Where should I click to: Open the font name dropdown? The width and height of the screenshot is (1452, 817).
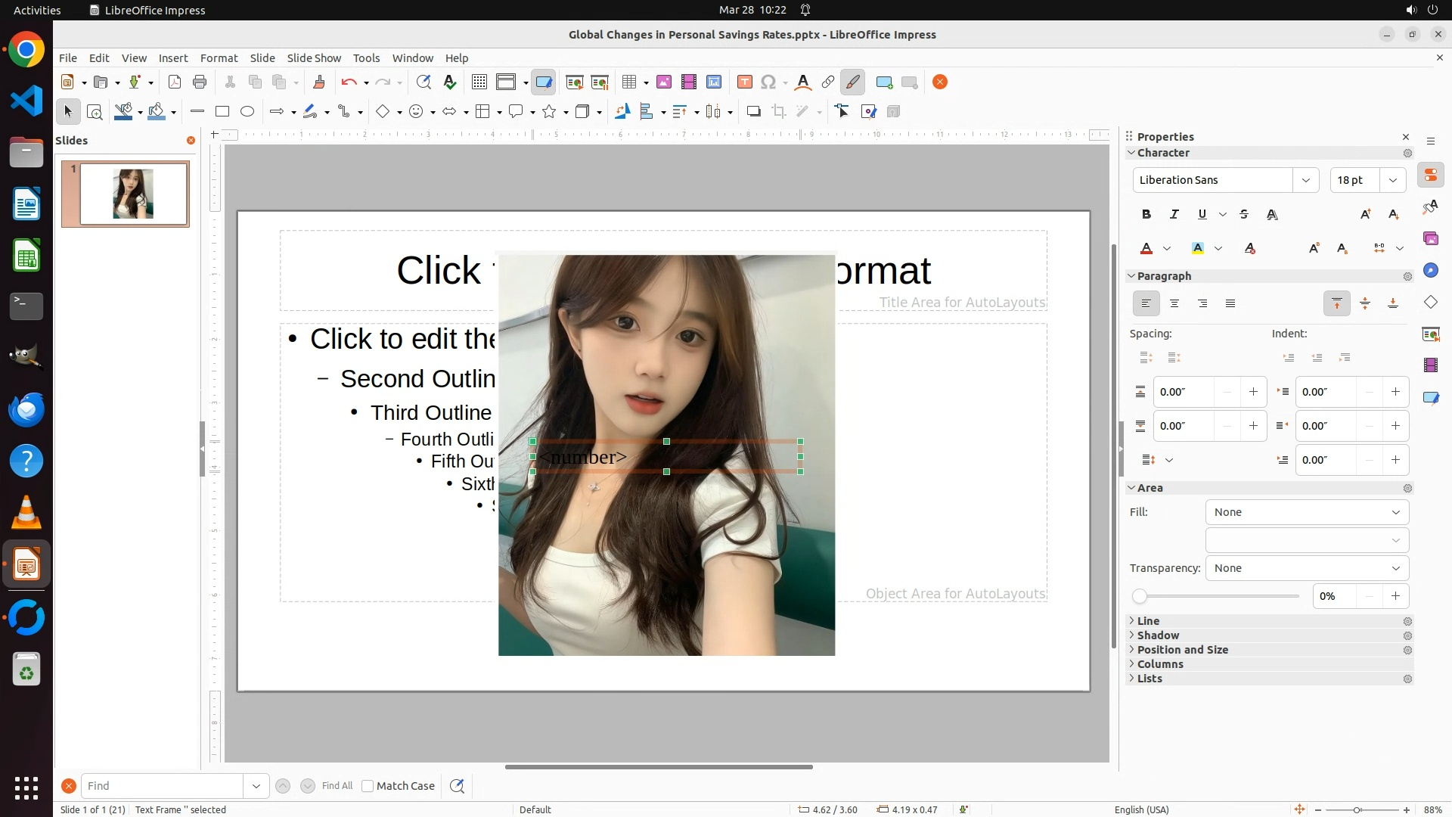tap(1305, 180)
